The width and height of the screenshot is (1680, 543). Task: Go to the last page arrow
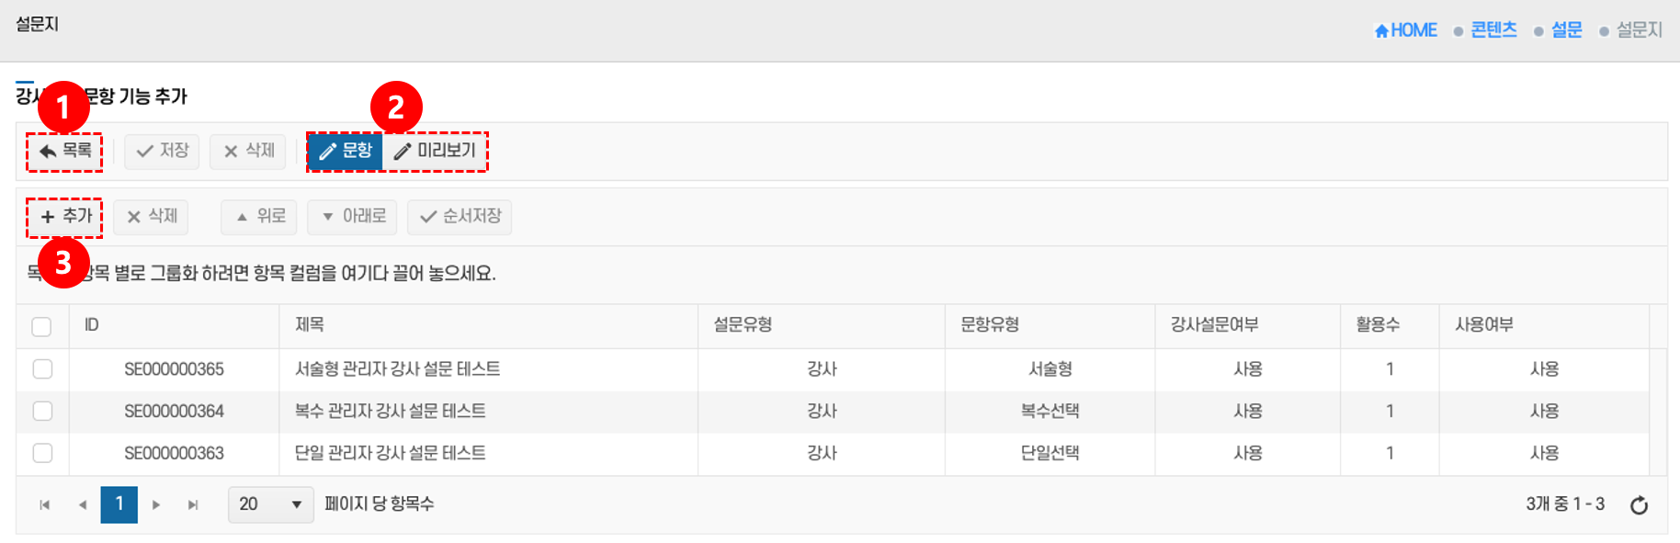click(193, 505)
